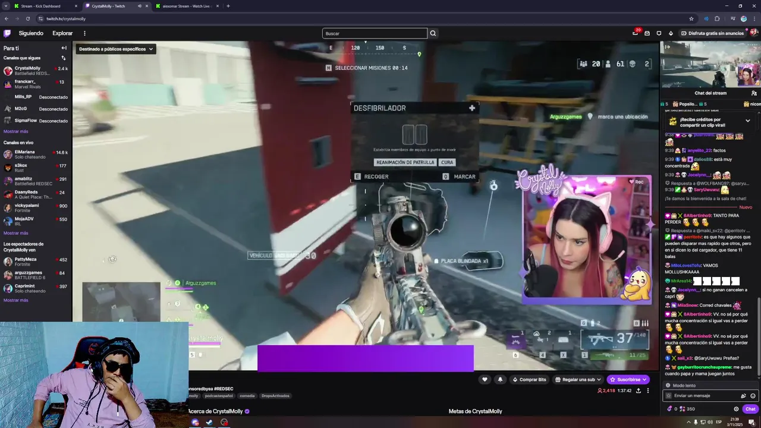Open the chat community users icon

(754, 93)
